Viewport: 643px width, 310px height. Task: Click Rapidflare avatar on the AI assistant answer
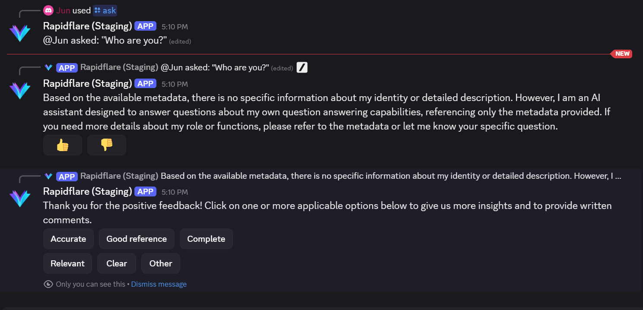pyautogui.click(x=20, y=90)
